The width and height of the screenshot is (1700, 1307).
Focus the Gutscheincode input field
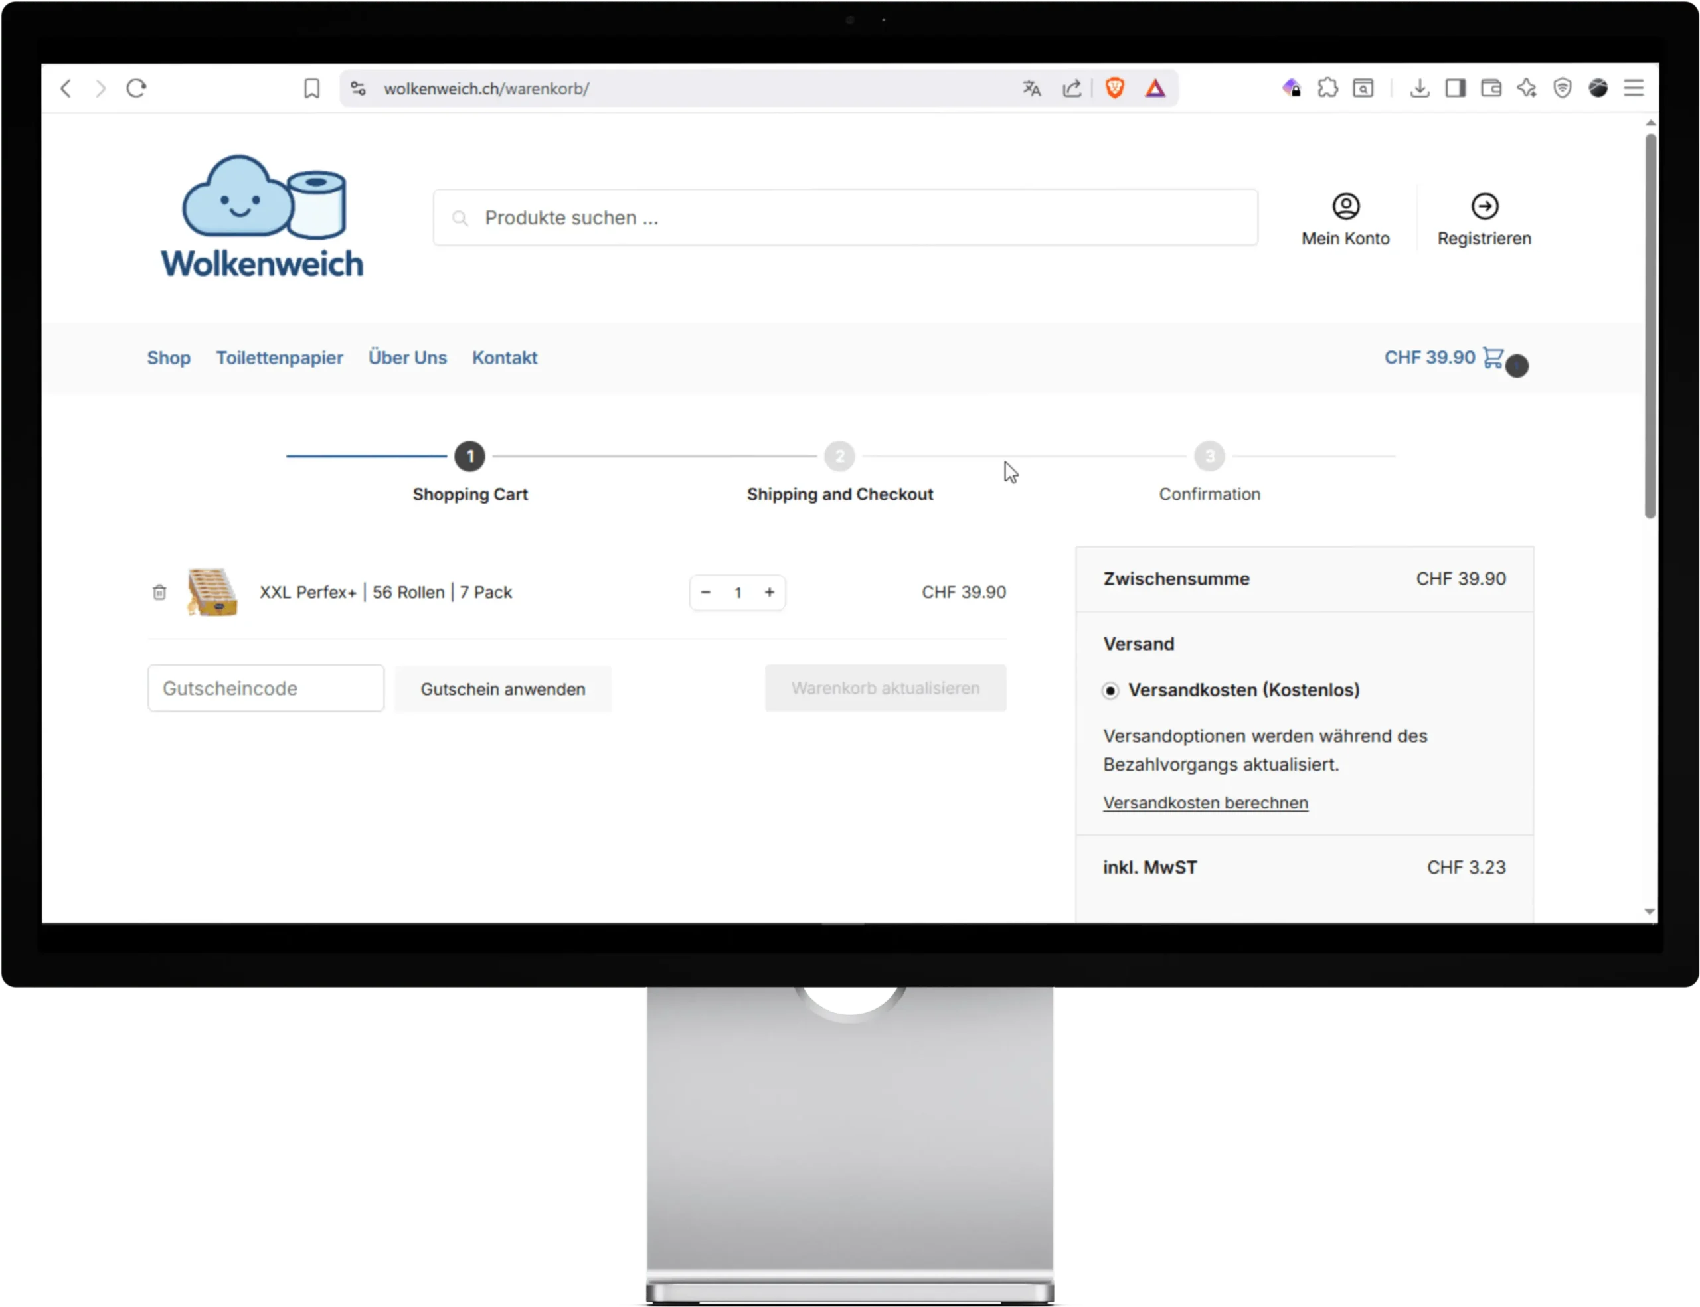pos(266,688)
